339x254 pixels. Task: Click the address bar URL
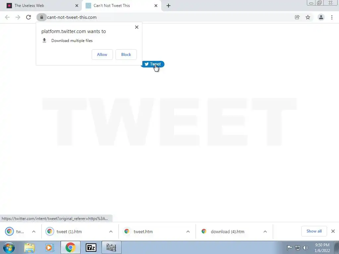[72, 17]
